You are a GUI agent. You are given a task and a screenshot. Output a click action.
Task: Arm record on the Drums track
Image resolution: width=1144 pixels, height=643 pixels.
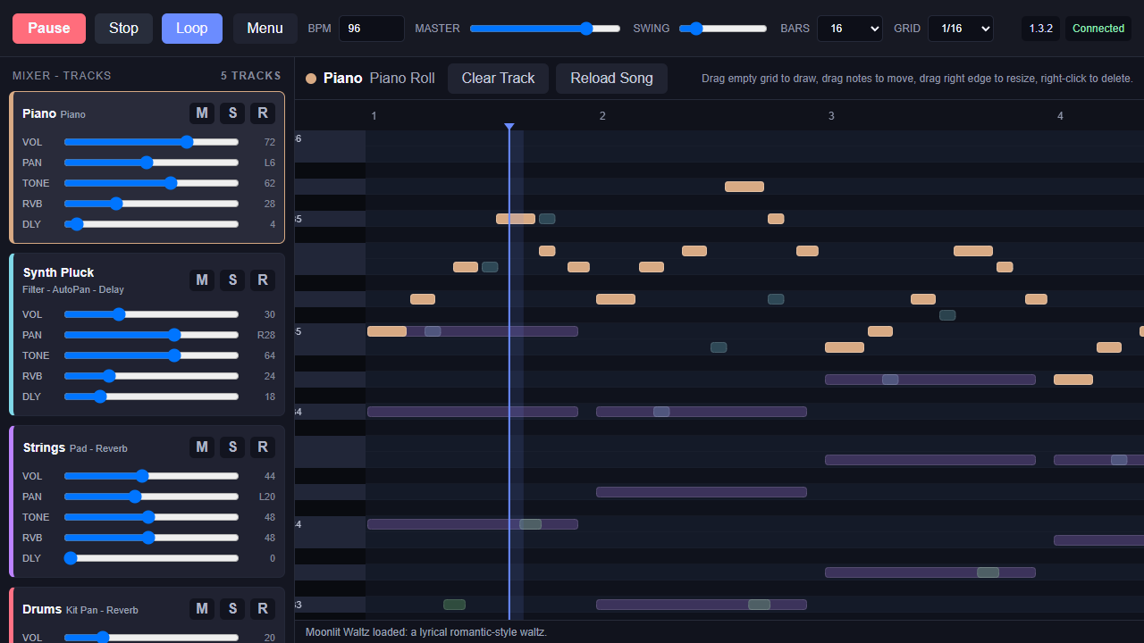pyautogui.click(x=263, y=608)
